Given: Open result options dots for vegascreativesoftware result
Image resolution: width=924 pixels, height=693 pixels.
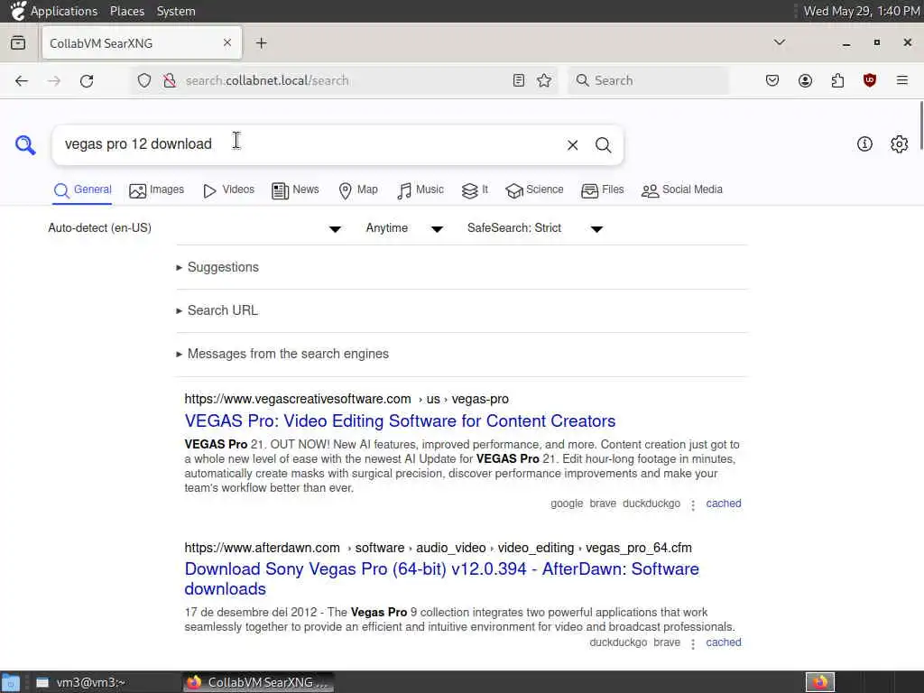Looking at the screenshot, I should (x=693, y=505).
